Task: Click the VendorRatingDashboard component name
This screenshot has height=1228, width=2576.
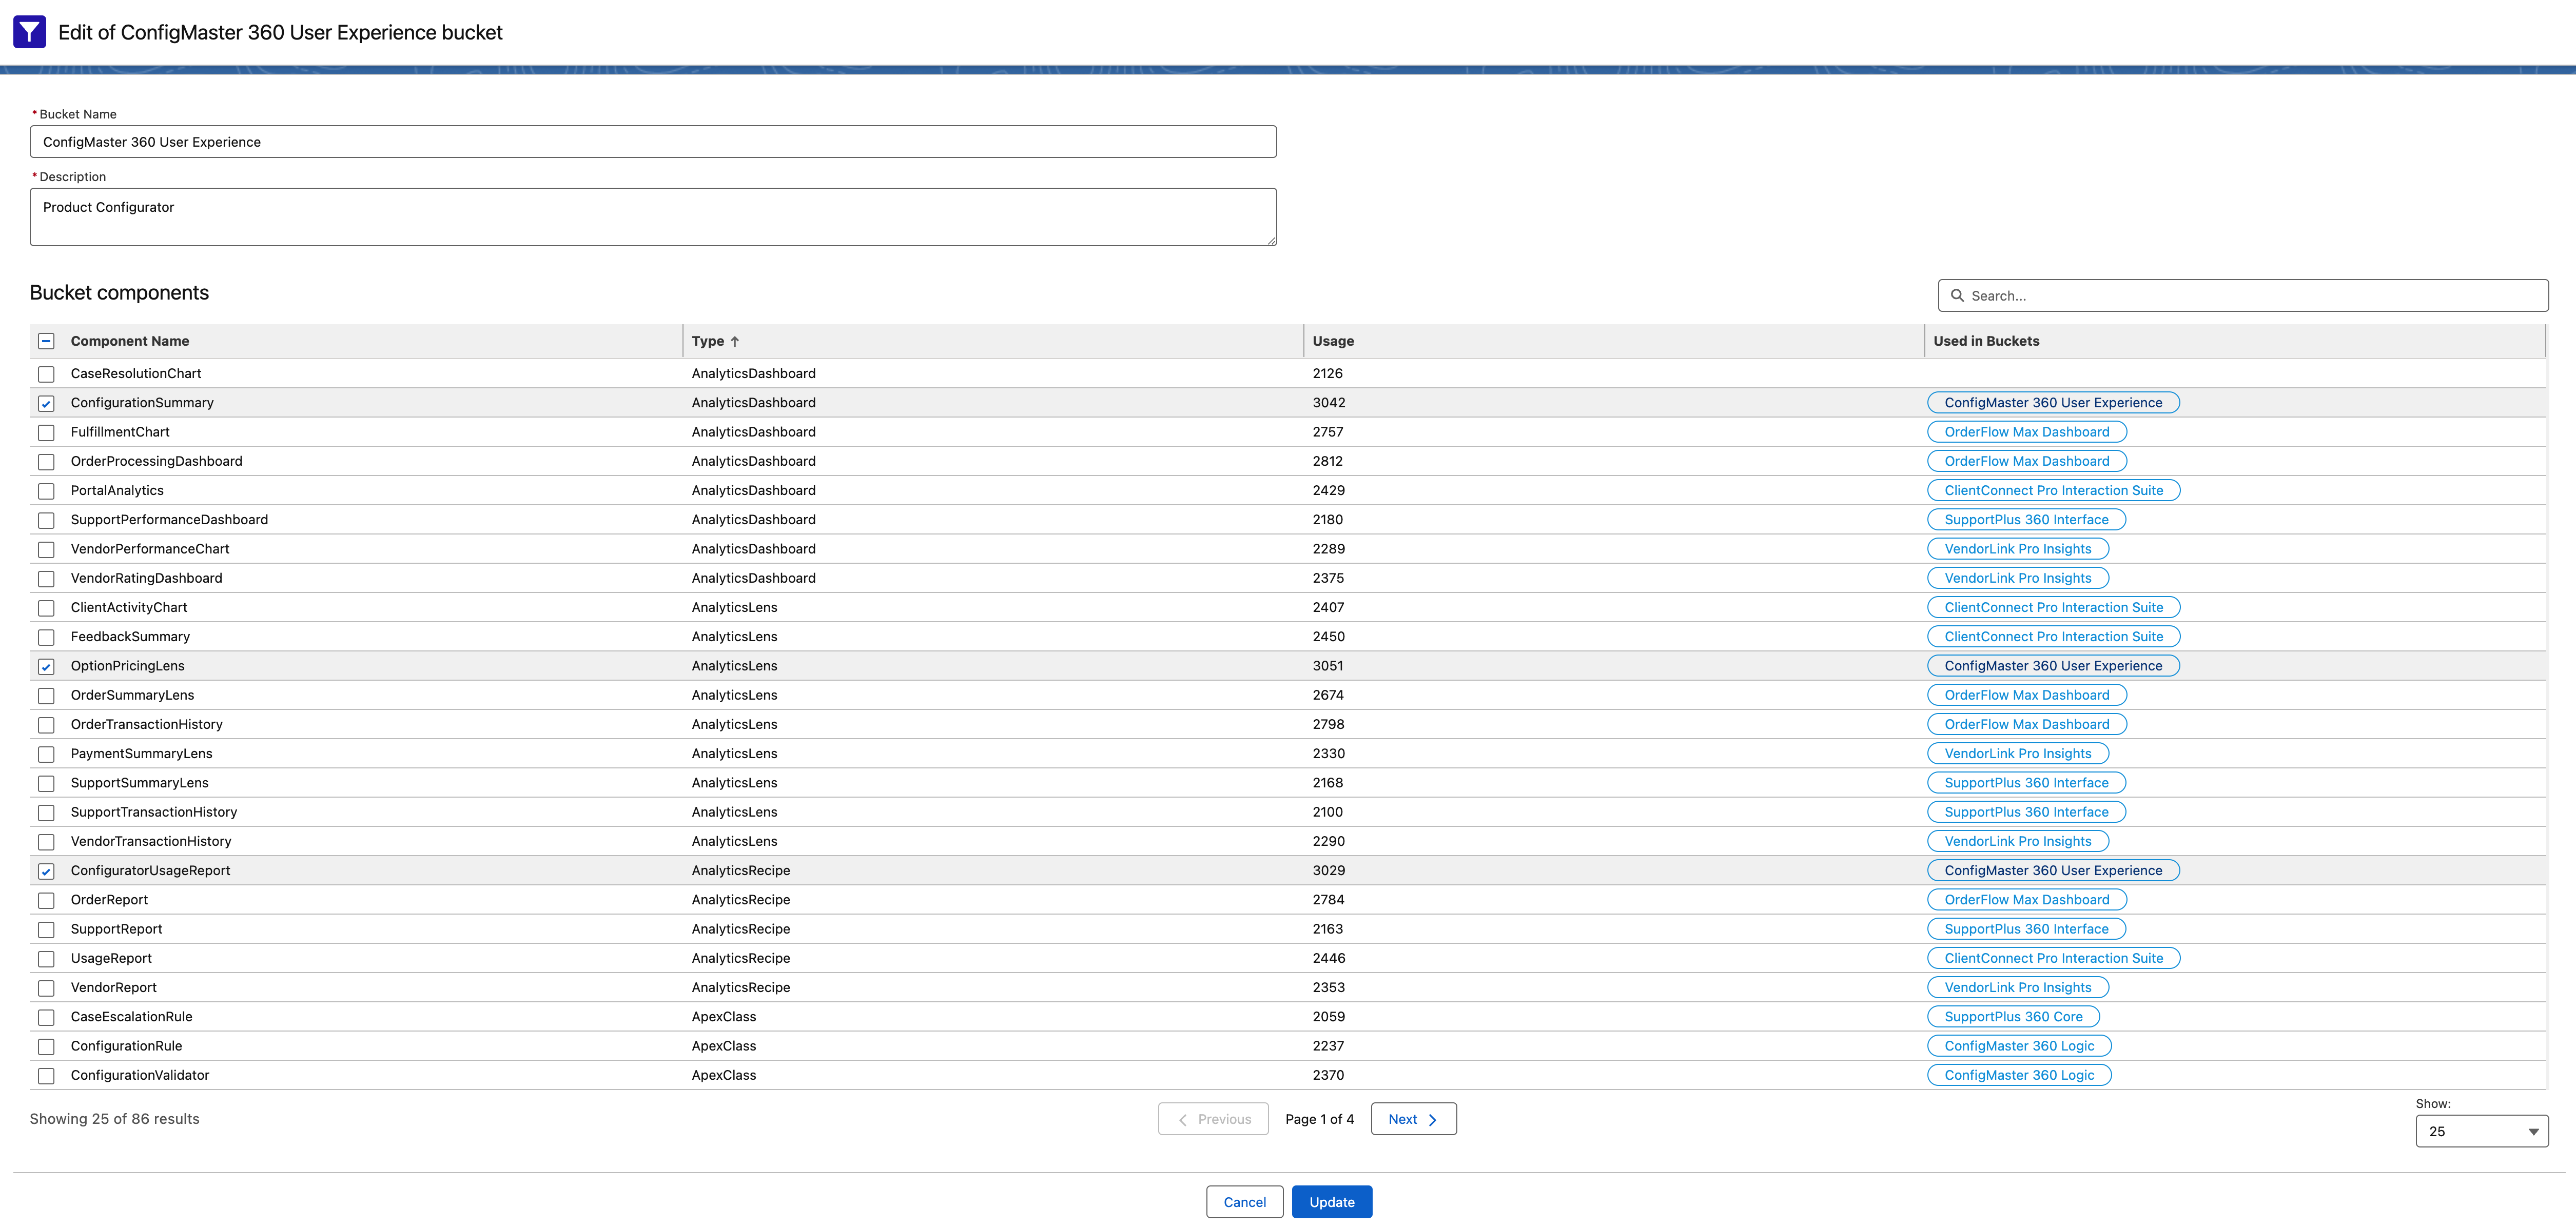Action: [146, 578]
